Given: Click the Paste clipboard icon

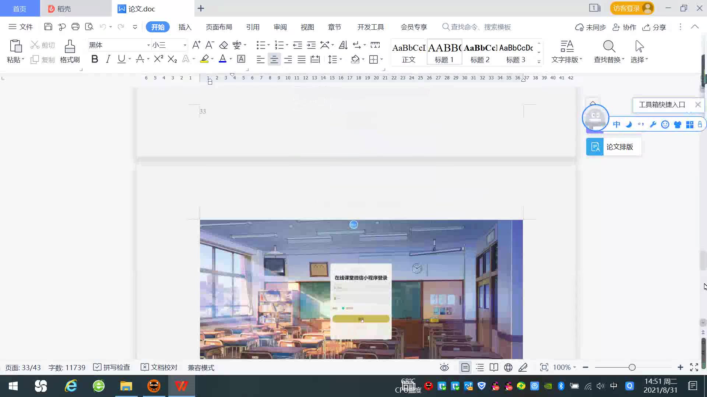Looking at the screenshot, I should pos(15,46).
